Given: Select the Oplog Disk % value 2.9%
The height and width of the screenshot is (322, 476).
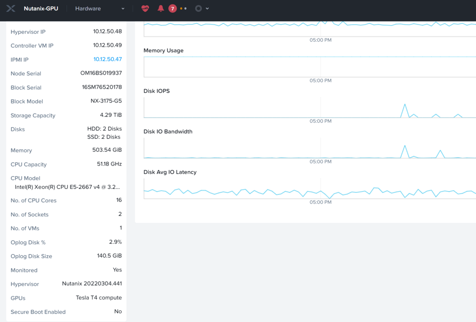Looking at the screenshot, I should [x=115, y=242].
